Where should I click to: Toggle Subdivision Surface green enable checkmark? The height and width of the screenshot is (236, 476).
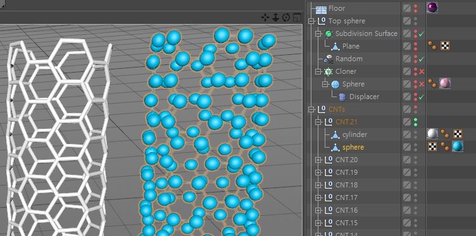(422, 34)
